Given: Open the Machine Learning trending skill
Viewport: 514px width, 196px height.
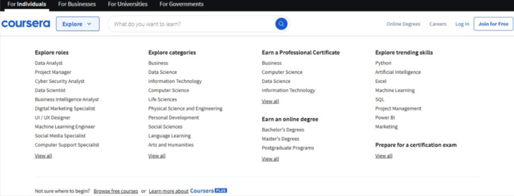Looking at the screenshot, I should [x=395, y=90].
